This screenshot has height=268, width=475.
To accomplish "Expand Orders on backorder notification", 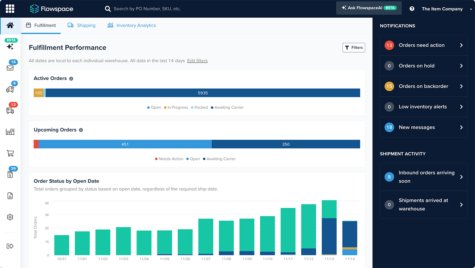I will [423, 86].
